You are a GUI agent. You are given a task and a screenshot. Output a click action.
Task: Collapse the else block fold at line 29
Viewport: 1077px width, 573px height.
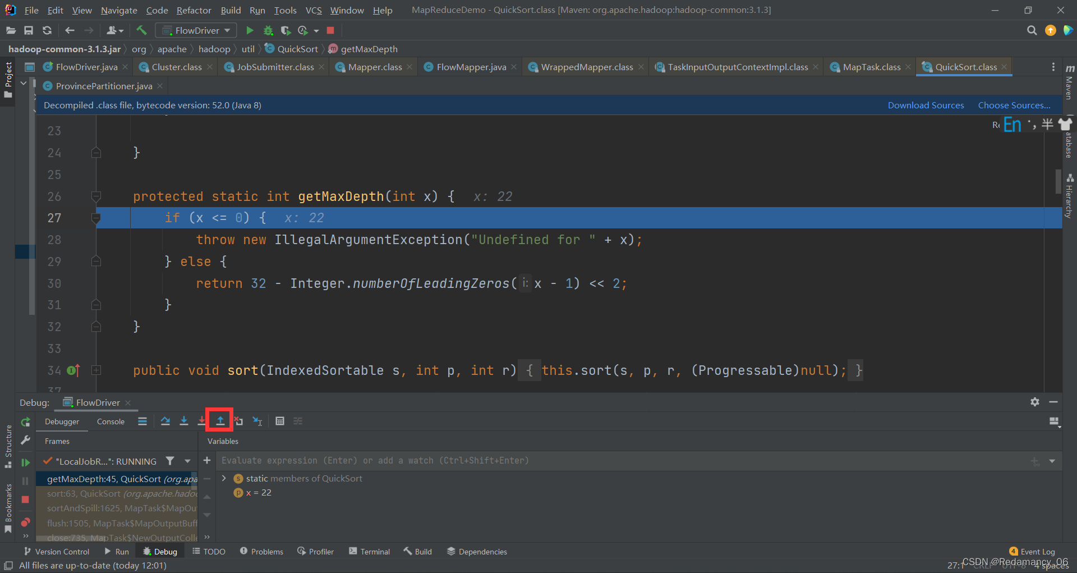(96, 262)
